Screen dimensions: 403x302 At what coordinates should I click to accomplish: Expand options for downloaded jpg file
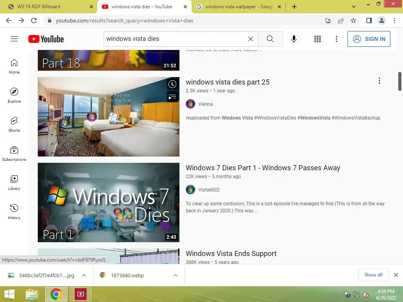pos(84,275)
